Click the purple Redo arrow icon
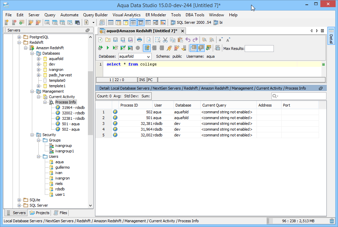This screenshot has height=227, width=338. click(195, 40)
